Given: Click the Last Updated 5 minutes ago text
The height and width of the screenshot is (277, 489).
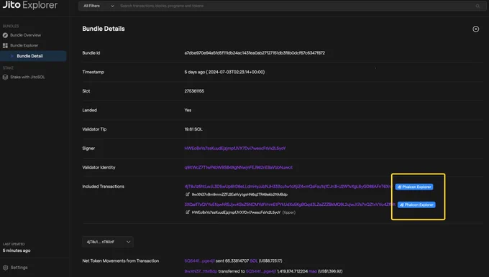Looking at the screenshot, I should tap(17, 250).
